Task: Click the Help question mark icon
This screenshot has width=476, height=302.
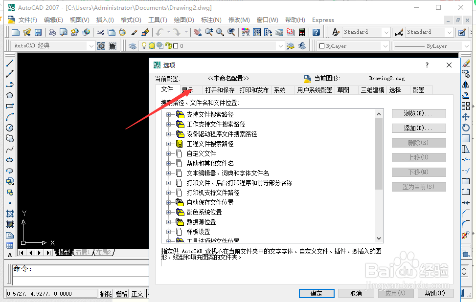Action: point(316,32)
